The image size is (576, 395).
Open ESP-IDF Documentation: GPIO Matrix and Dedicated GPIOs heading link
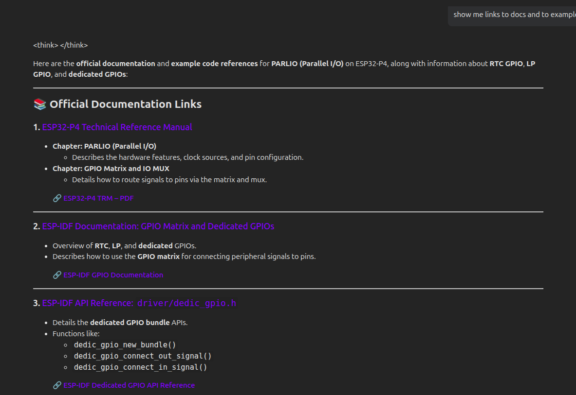[158, 226]
